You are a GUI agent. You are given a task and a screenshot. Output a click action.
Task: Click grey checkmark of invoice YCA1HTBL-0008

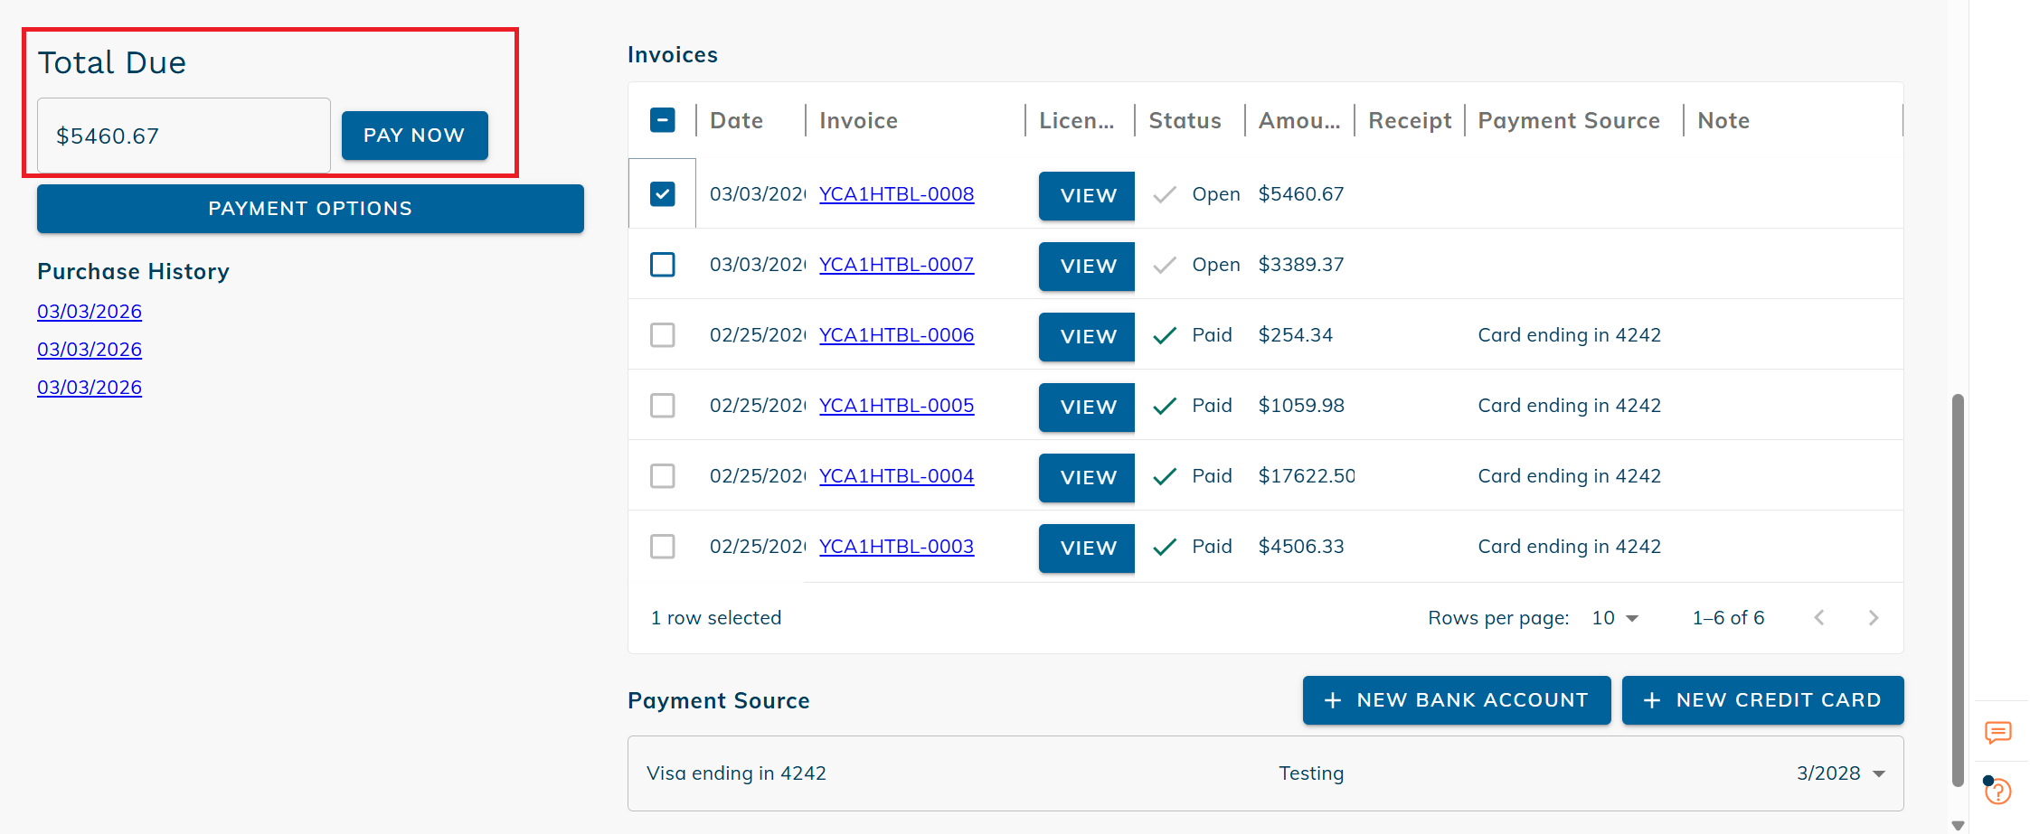[x=1165, y=194]
